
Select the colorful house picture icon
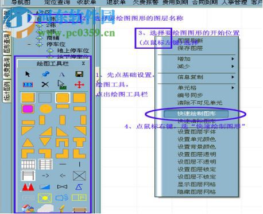(28, 209)
